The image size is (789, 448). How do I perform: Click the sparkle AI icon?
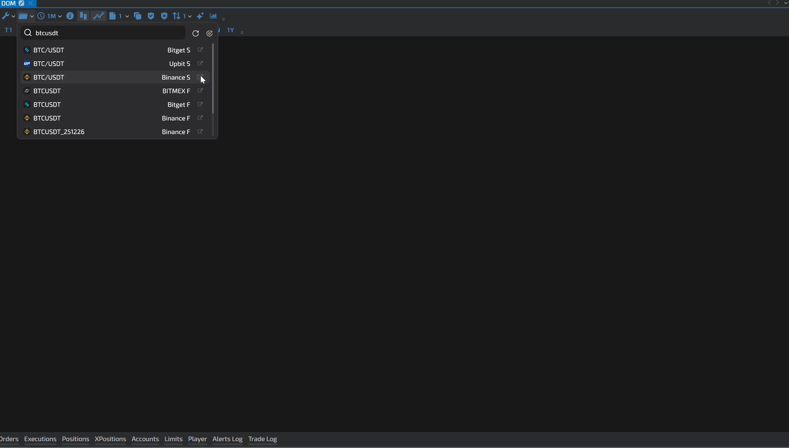(x=200, y=16)
